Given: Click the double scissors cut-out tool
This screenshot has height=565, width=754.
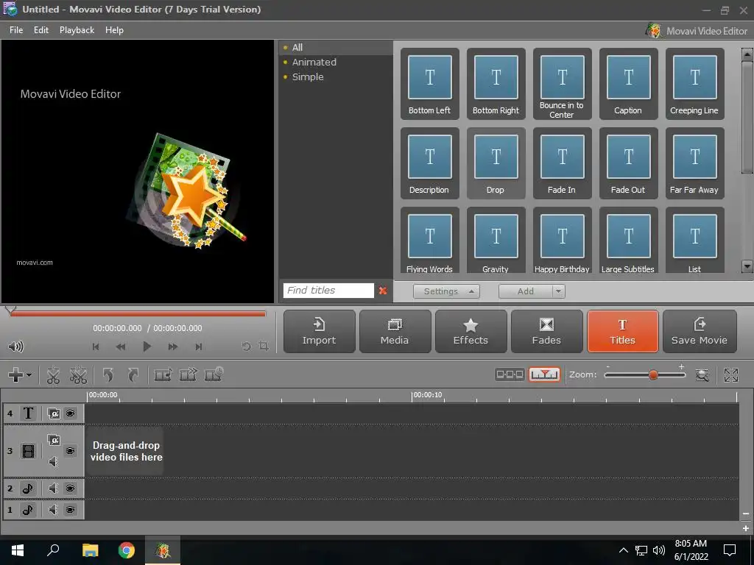Looking at the screenshot, I should coord(78,374).
